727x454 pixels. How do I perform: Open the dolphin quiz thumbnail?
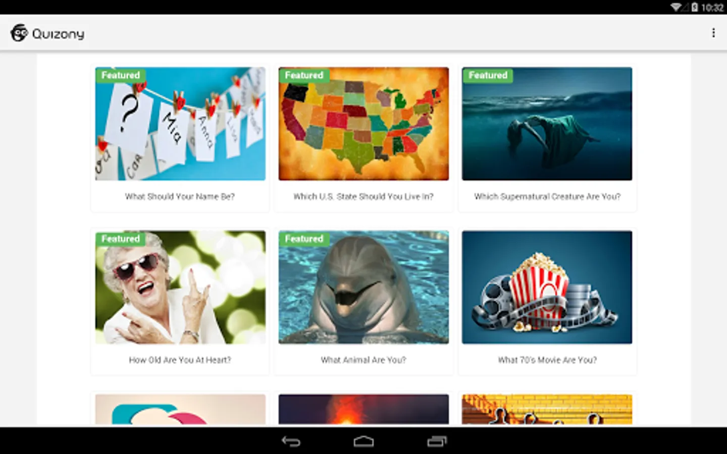coord(363,287)
